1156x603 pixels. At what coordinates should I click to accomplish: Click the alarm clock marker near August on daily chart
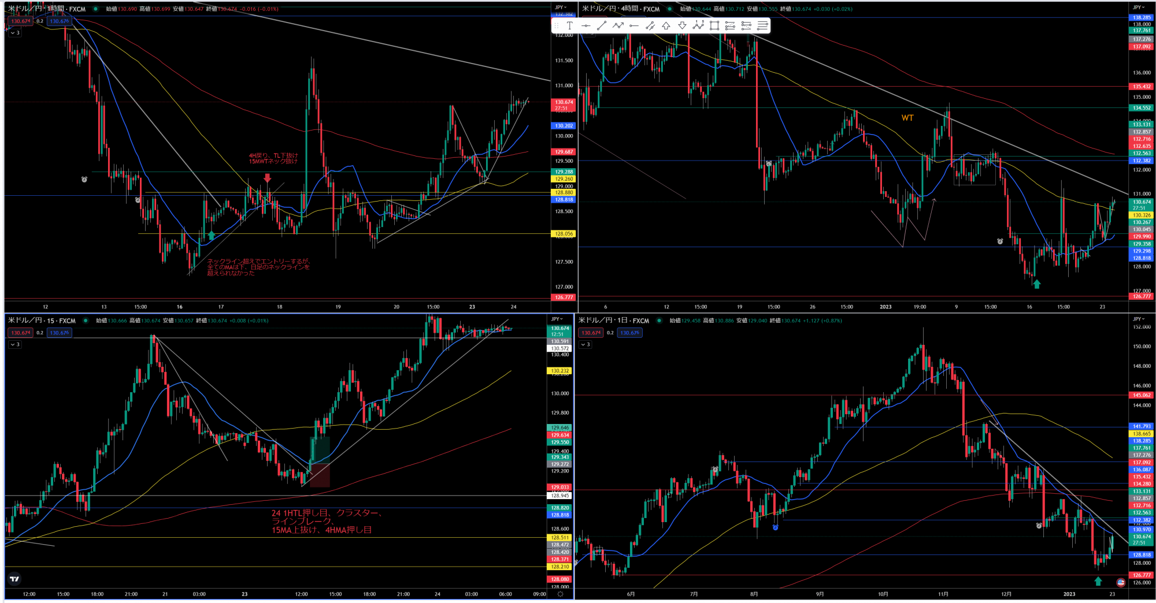[x=715, y=470]
